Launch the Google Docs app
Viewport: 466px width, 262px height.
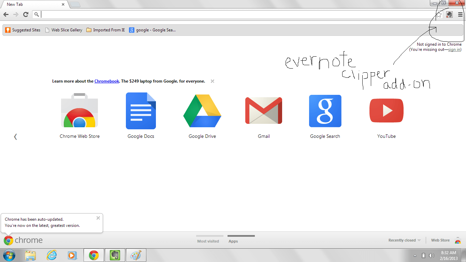[141, 116]
